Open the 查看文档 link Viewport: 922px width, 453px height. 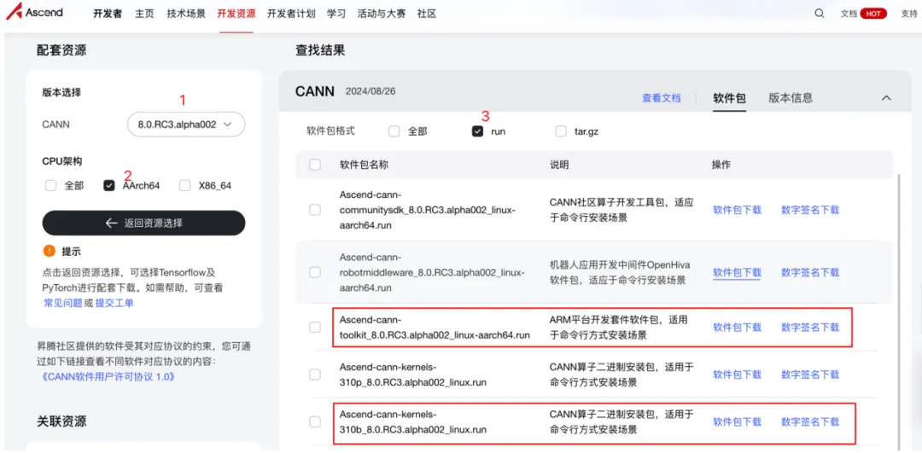[661, 98]
